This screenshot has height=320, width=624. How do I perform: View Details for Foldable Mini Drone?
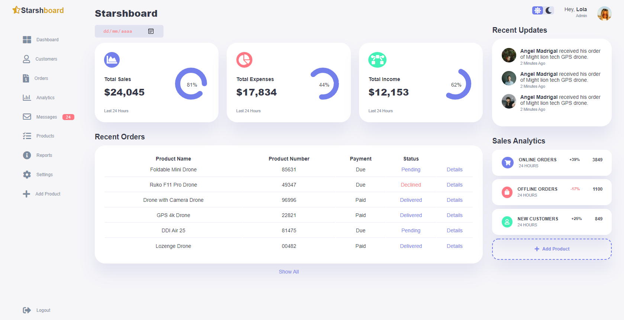click(455, 169)
